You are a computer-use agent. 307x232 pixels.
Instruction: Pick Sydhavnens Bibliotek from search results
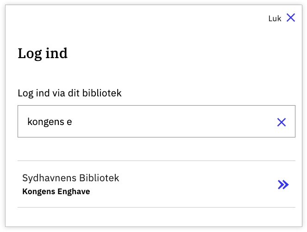pyautogui.click(x=139, y=184)
